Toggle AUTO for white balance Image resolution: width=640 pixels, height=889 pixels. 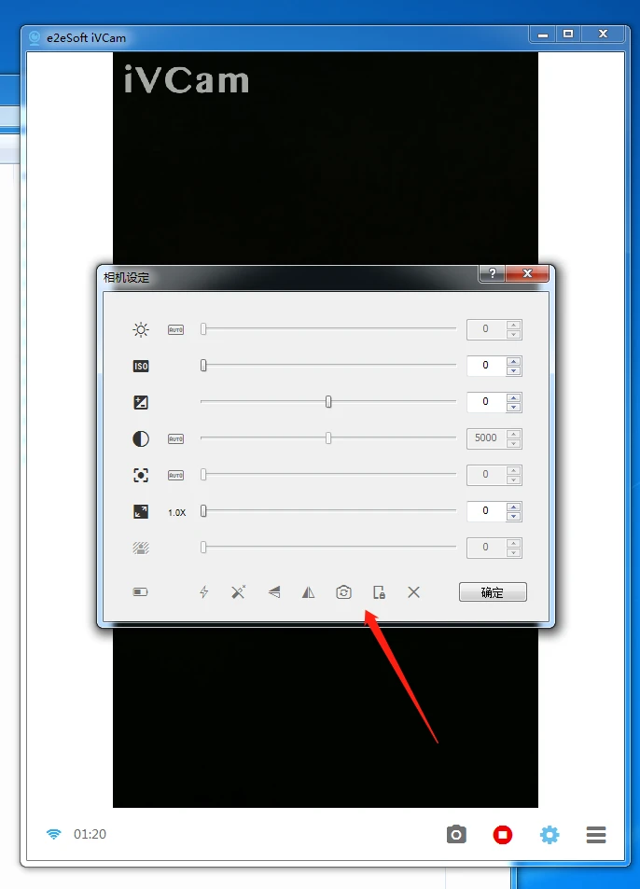pos(175,438)
